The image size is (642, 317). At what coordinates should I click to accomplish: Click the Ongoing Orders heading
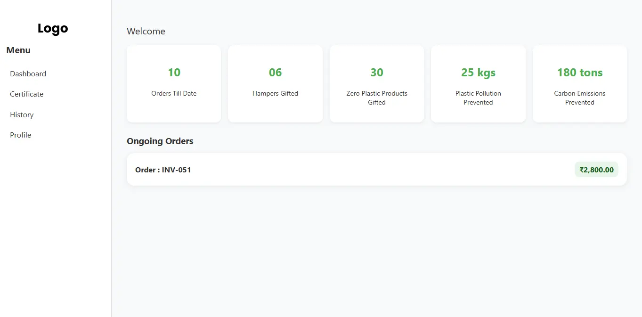tap(160, 141)
